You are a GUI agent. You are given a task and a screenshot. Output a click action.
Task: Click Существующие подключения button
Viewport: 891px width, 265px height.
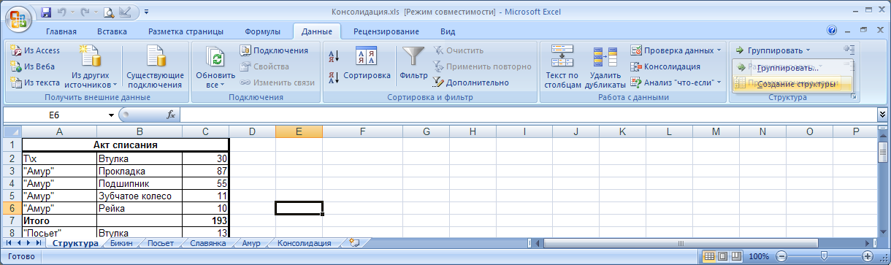pos(155,66)
